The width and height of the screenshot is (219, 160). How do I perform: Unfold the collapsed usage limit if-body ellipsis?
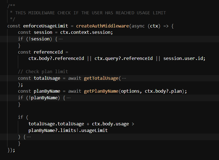29,137
